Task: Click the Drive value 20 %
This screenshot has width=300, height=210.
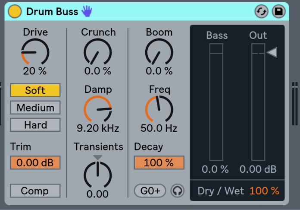Action: point(35,71)
